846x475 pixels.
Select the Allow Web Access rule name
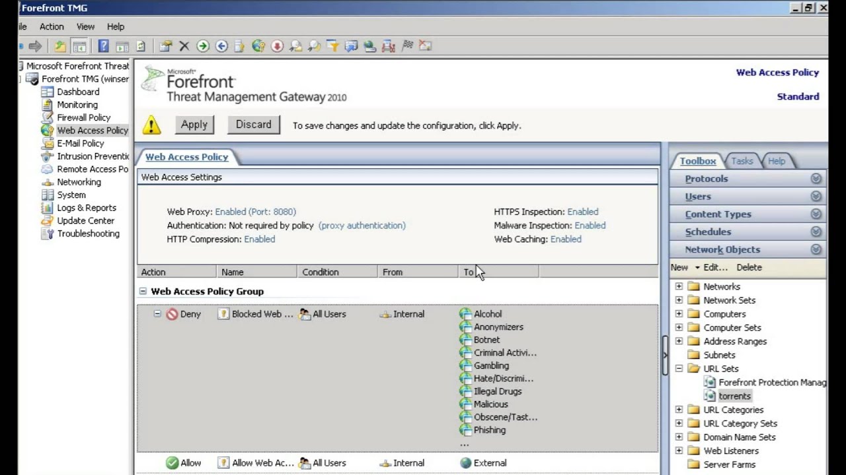click(x=263, y=463)
